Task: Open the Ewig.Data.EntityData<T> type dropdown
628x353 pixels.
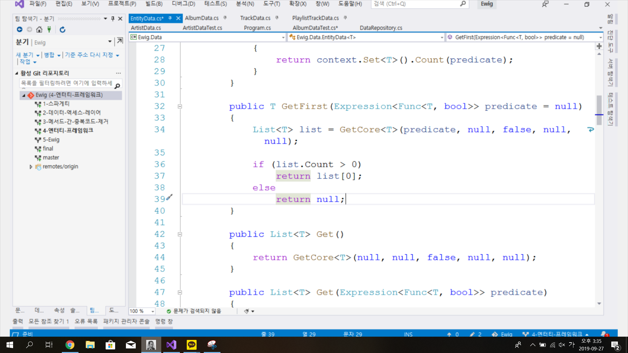Action: click(442, 37)
